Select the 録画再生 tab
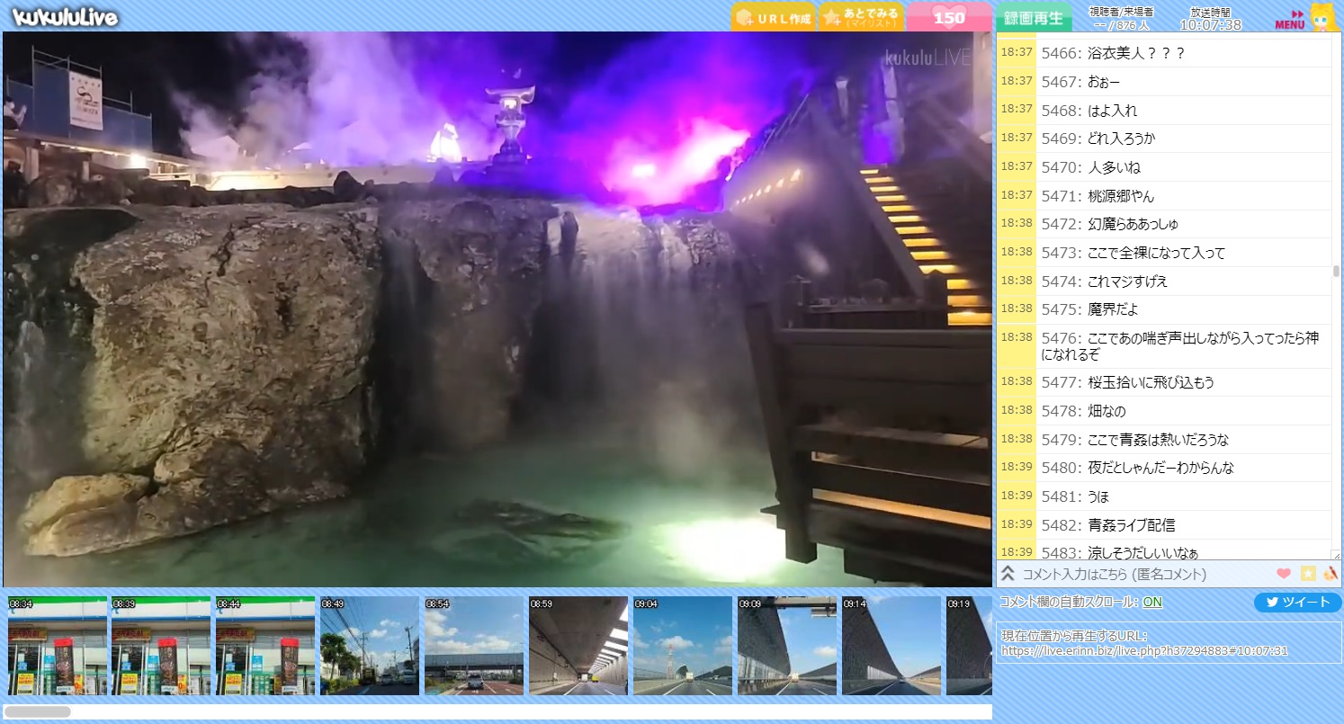Image resolution: width=1344 pixels, height=724 pixels. (x=1034, y=17)
